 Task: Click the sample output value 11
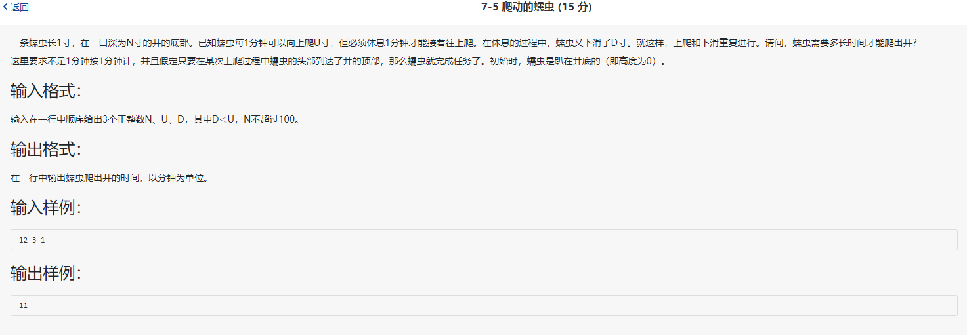[24, 305]
